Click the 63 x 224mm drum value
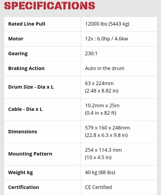 (99, 83)
